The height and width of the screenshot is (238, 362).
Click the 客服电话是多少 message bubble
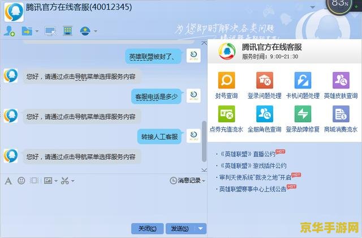pyautogui.click(x=157, y=96)
